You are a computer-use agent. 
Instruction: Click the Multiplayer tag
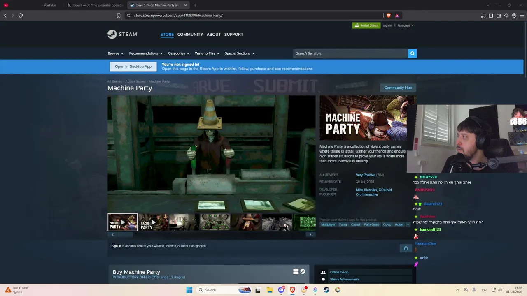click(328, 224)
